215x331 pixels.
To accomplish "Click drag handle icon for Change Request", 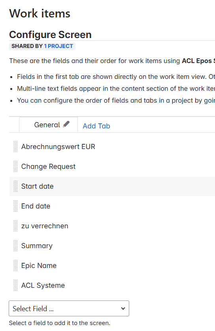I will coord(15,166).
